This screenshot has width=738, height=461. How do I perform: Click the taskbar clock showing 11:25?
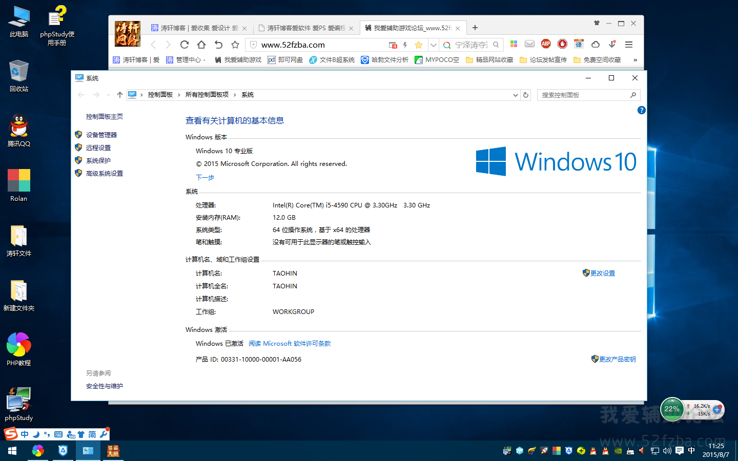point(716,450)
